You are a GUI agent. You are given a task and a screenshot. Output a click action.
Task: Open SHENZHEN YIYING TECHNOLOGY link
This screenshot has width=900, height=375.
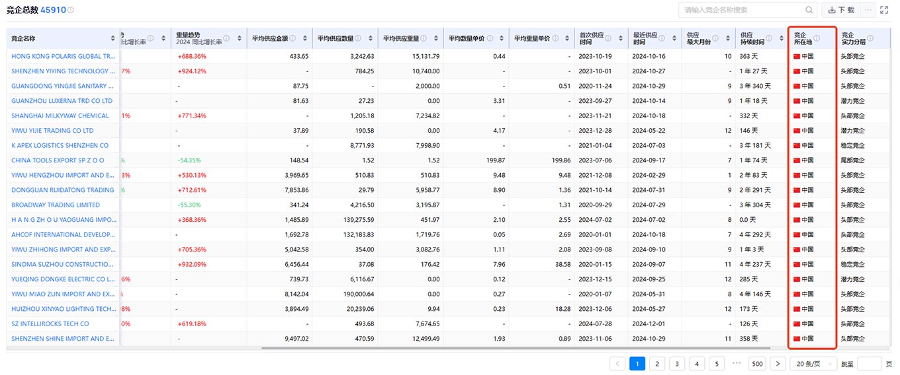point(63,71)
